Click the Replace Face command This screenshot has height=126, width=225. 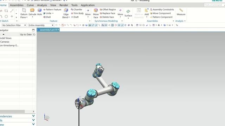coord(108,13)
